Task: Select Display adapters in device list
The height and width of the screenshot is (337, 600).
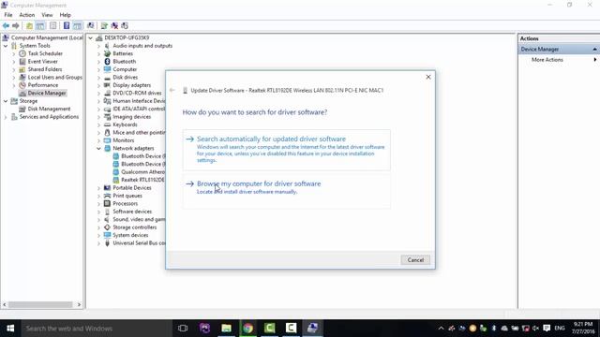Action: point(131,85)
